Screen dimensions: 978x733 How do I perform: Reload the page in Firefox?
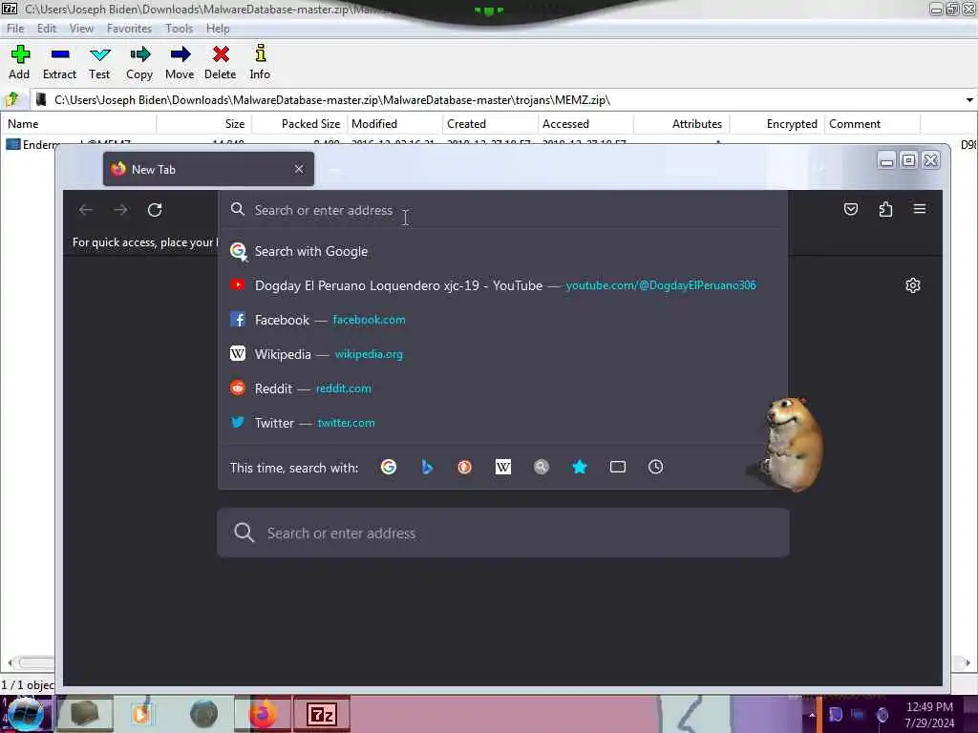155,210
